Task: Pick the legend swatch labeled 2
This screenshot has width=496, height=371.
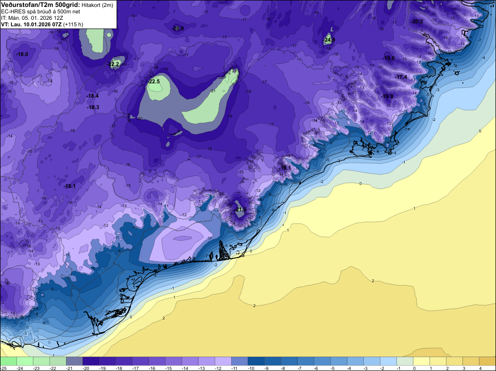Action: [454, 361]
